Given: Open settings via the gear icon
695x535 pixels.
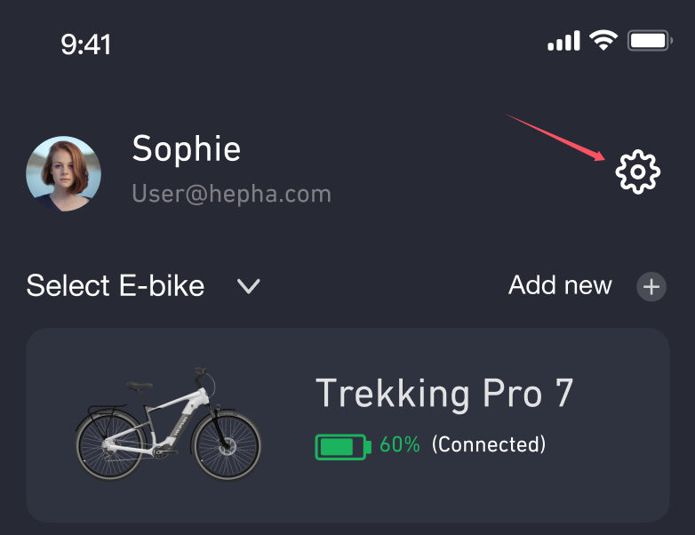Looking at the screenshot, I should pyautogui.click(x=638, y=172).
